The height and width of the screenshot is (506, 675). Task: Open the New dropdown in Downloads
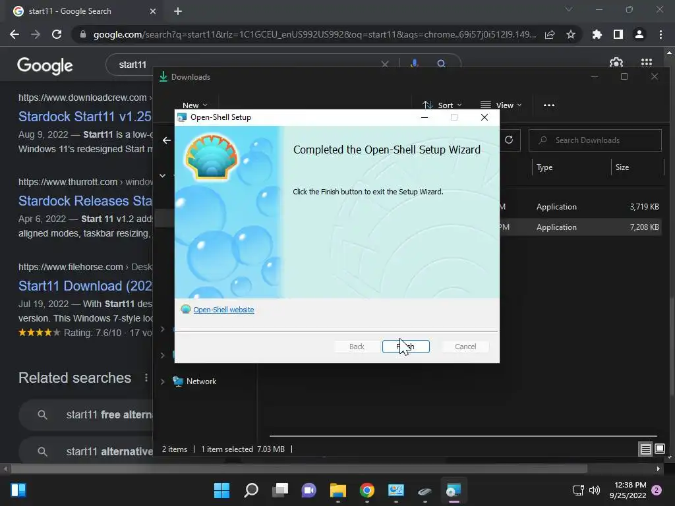click(x=194, y=105)
